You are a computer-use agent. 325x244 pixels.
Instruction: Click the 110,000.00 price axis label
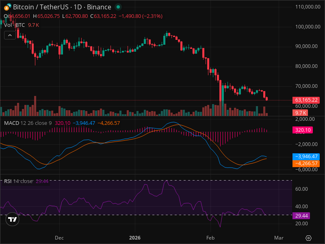(308, 7)
